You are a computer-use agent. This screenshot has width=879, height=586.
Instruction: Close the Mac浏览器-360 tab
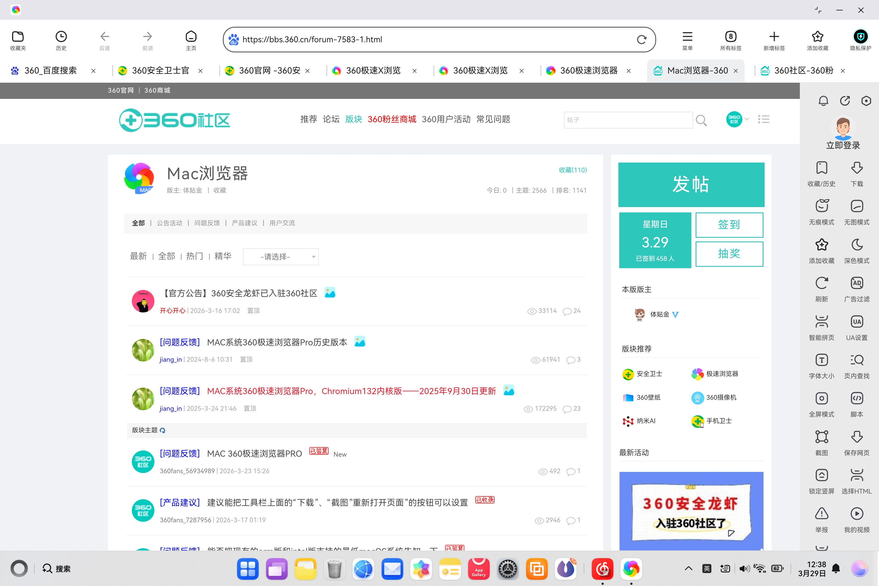[x=736, y=71]
